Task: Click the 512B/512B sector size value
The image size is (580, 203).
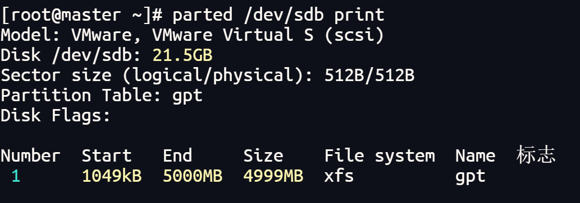Action: click(369, 75)
